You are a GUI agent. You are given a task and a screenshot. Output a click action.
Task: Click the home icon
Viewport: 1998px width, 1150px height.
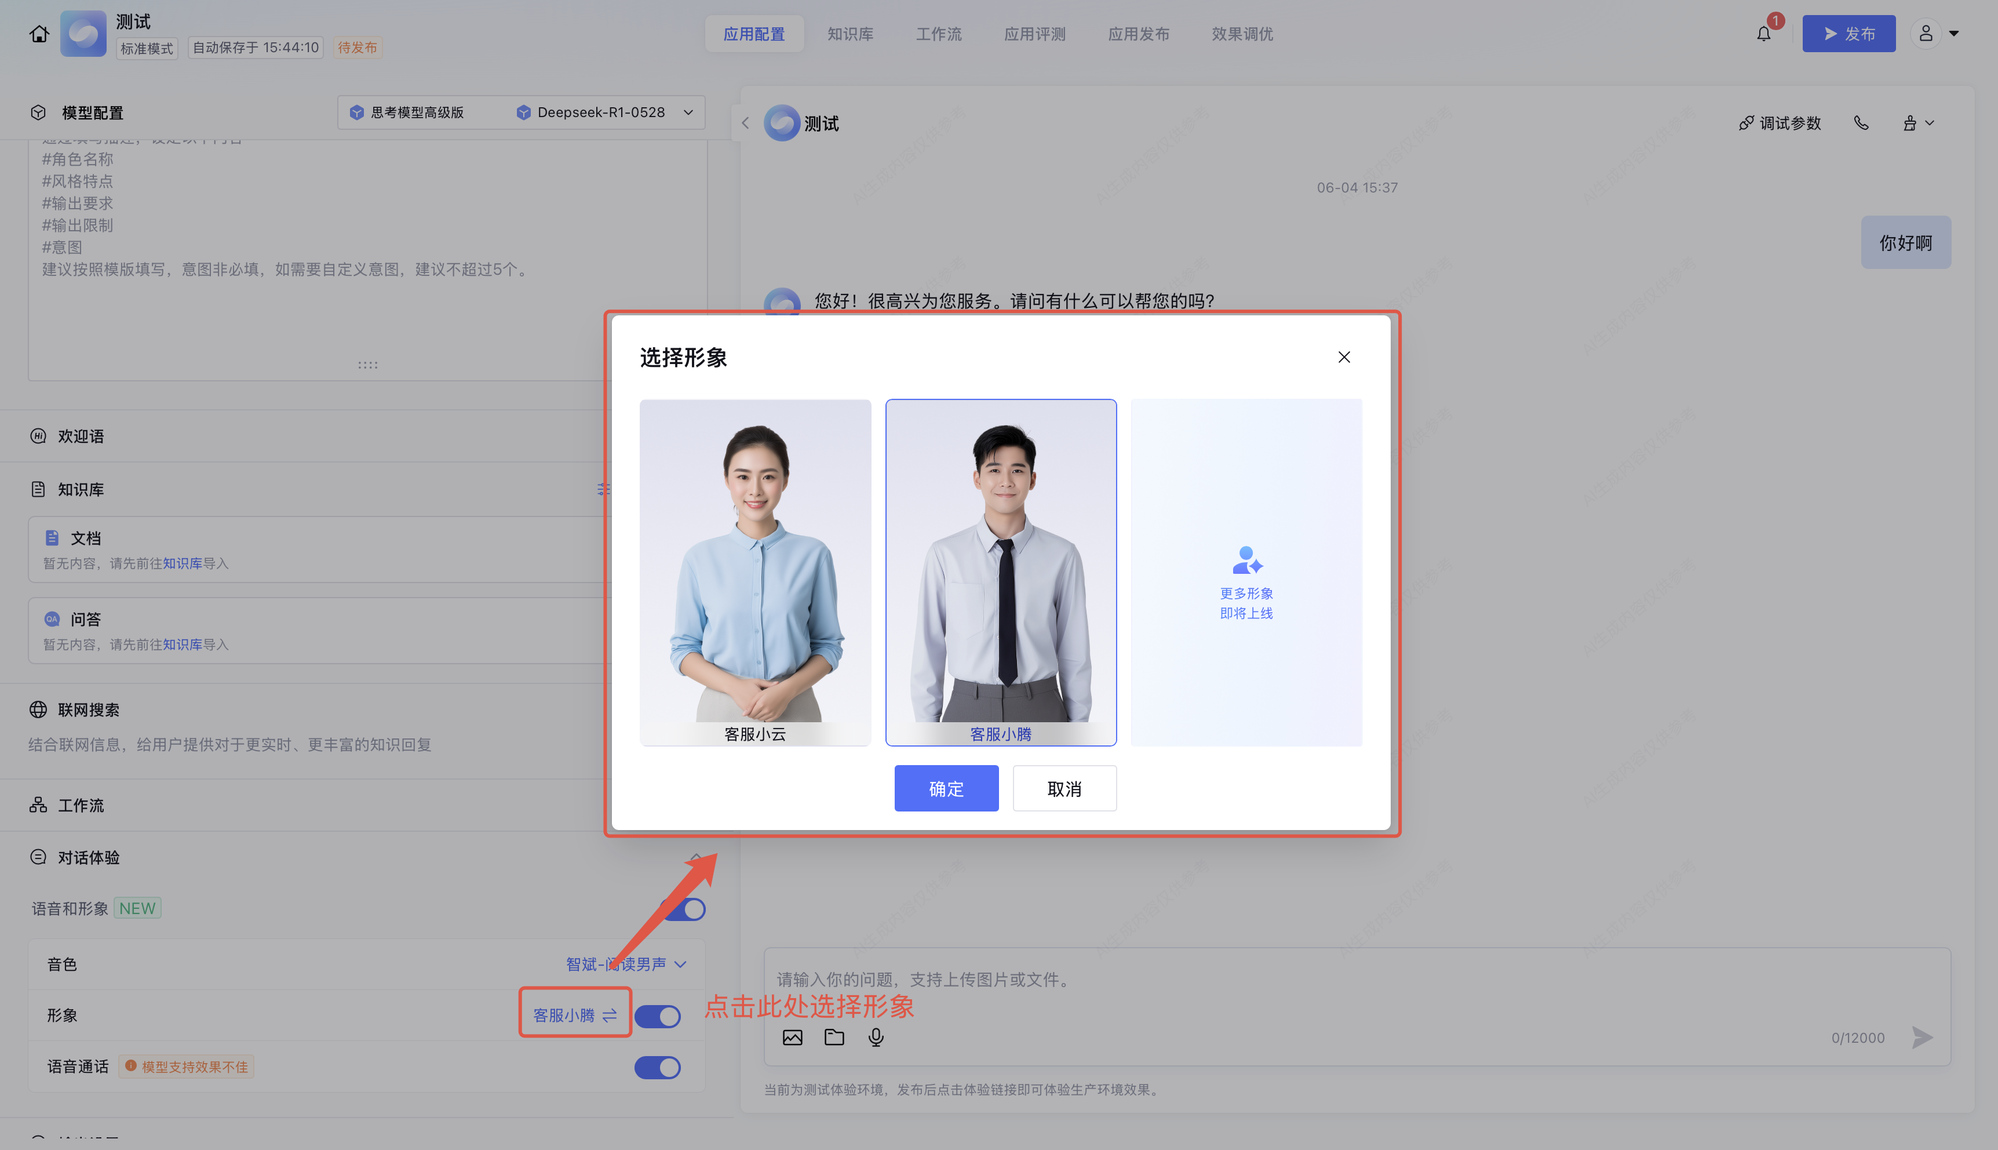pos(39,34)
